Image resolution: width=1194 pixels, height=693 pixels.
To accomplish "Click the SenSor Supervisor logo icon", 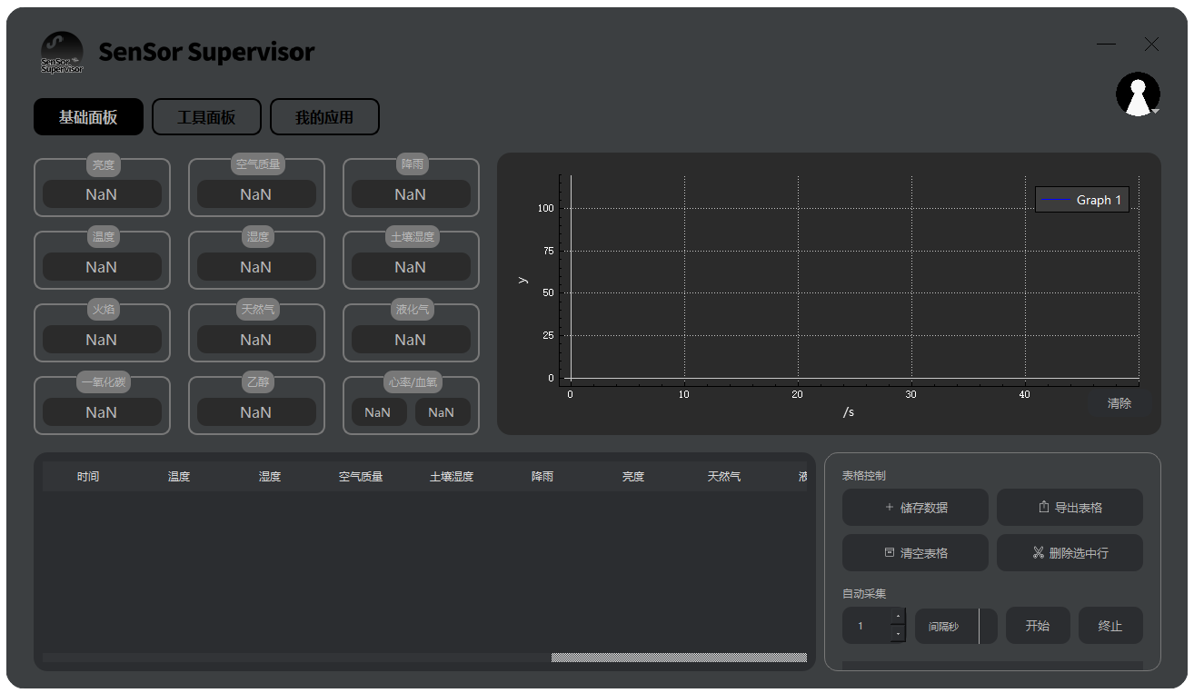I will click(x=62, y=53).
